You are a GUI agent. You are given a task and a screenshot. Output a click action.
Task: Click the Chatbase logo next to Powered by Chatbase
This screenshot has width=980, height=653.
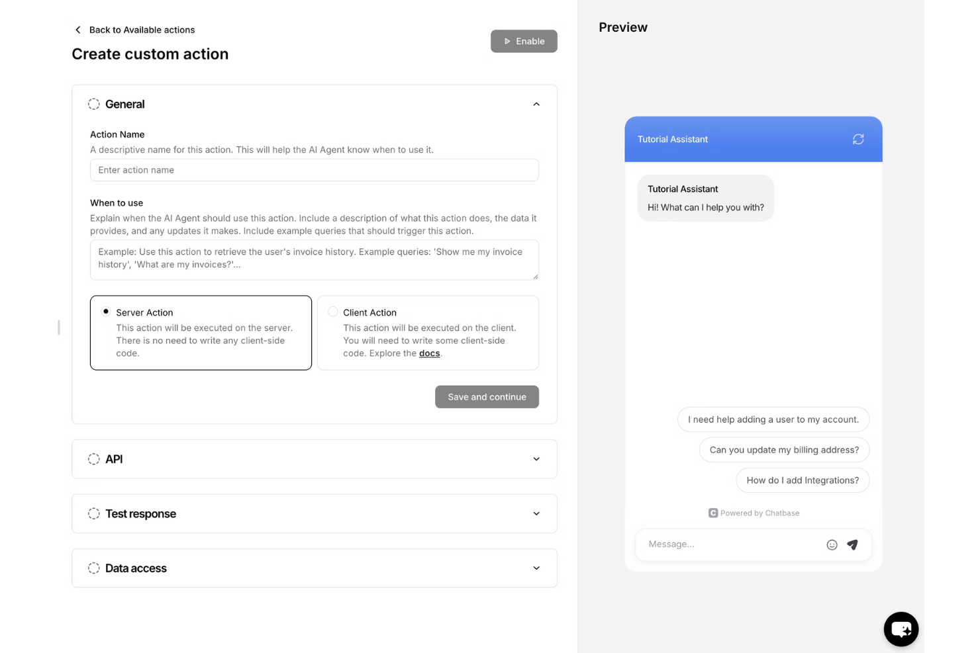point(713,513)
